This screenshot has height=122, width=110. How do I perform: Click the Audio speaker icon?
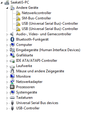tap(12, 34)
